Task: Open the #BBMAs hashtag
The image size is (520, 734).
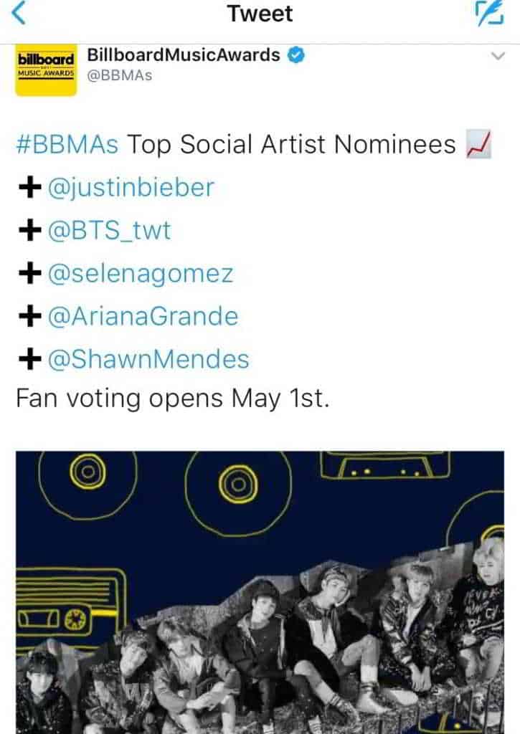Action: point(67,146)
